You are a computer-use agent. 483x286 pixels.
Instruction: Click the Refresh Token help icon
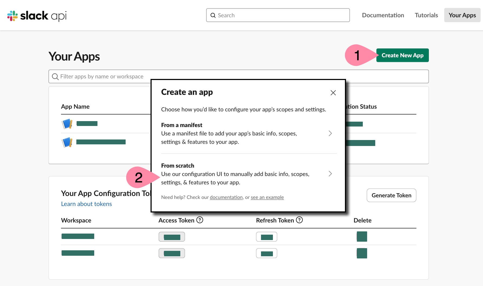(299, 220)
